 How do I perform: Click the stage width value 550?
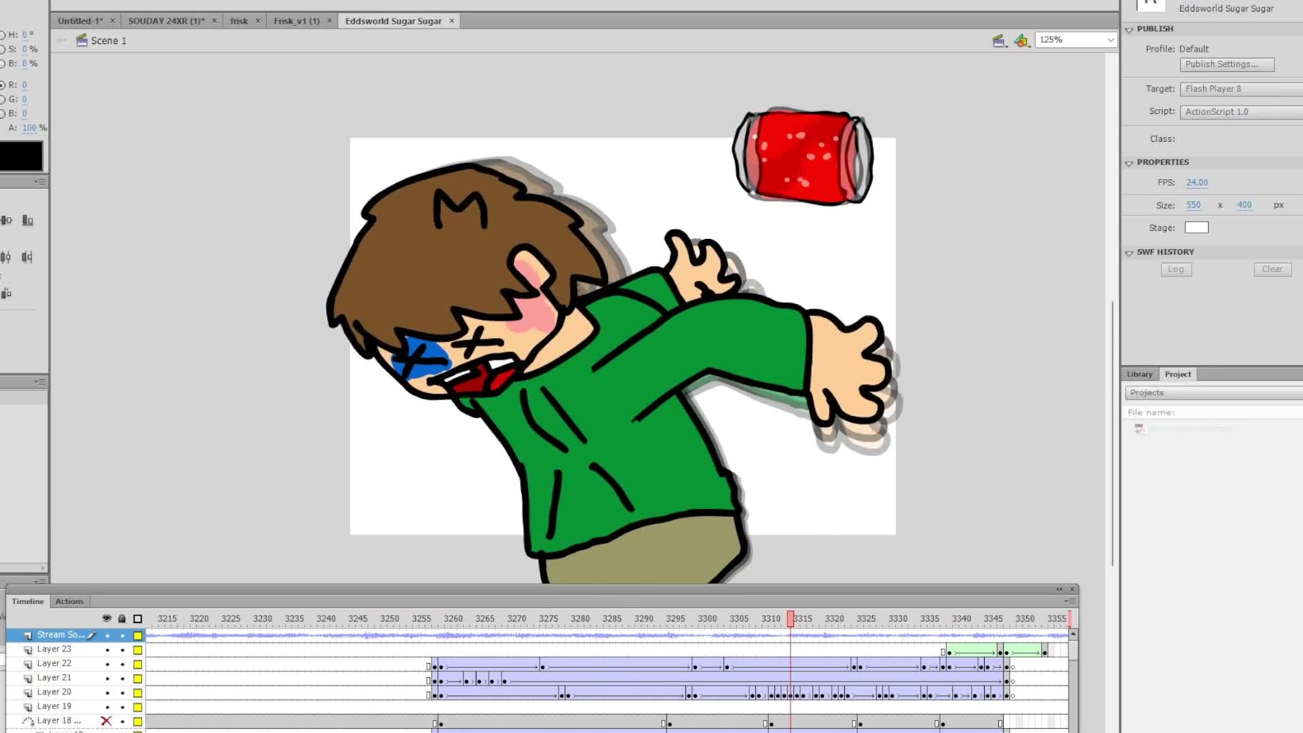coord(1193,205)
